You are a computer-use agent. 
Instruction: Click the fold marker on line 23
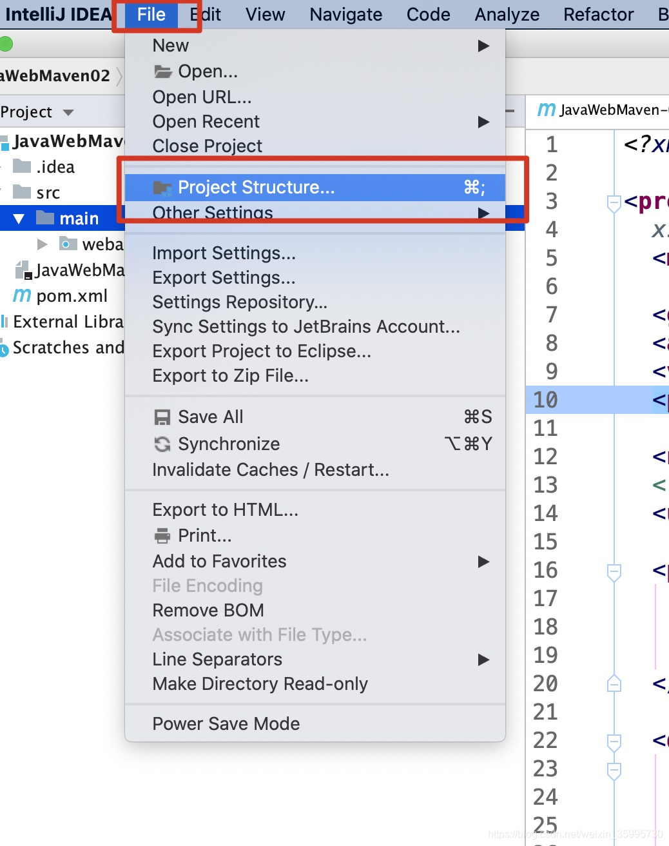click(x=614, y=770)
